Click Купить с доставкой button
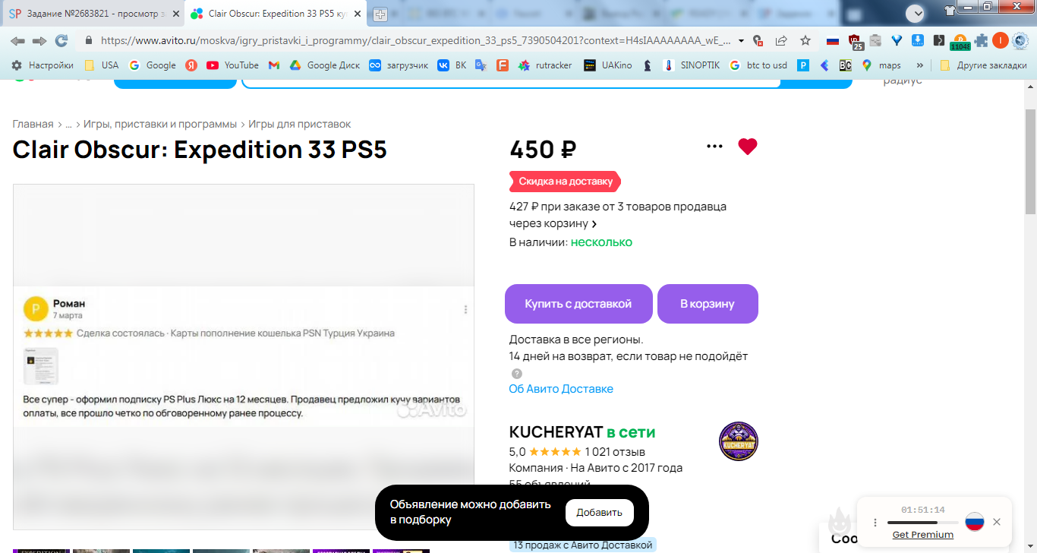Viewport: 1037px width, 553px height. [x=578, y=304]
